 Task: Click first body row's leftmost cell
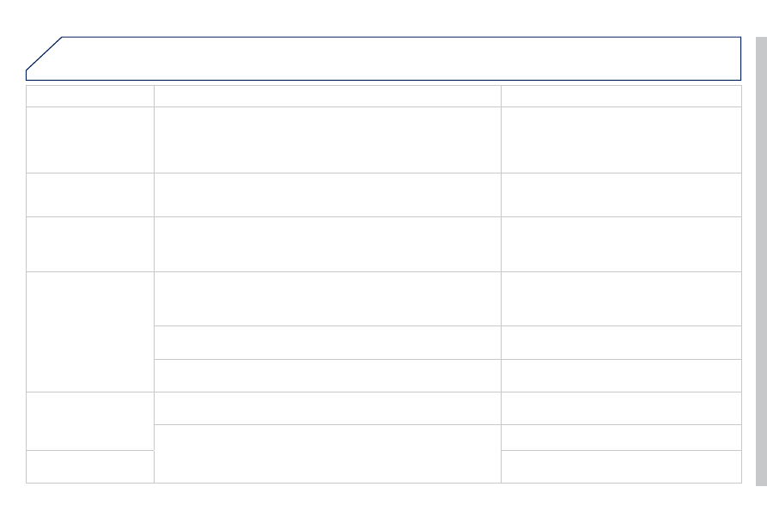[x=90, y=140]
